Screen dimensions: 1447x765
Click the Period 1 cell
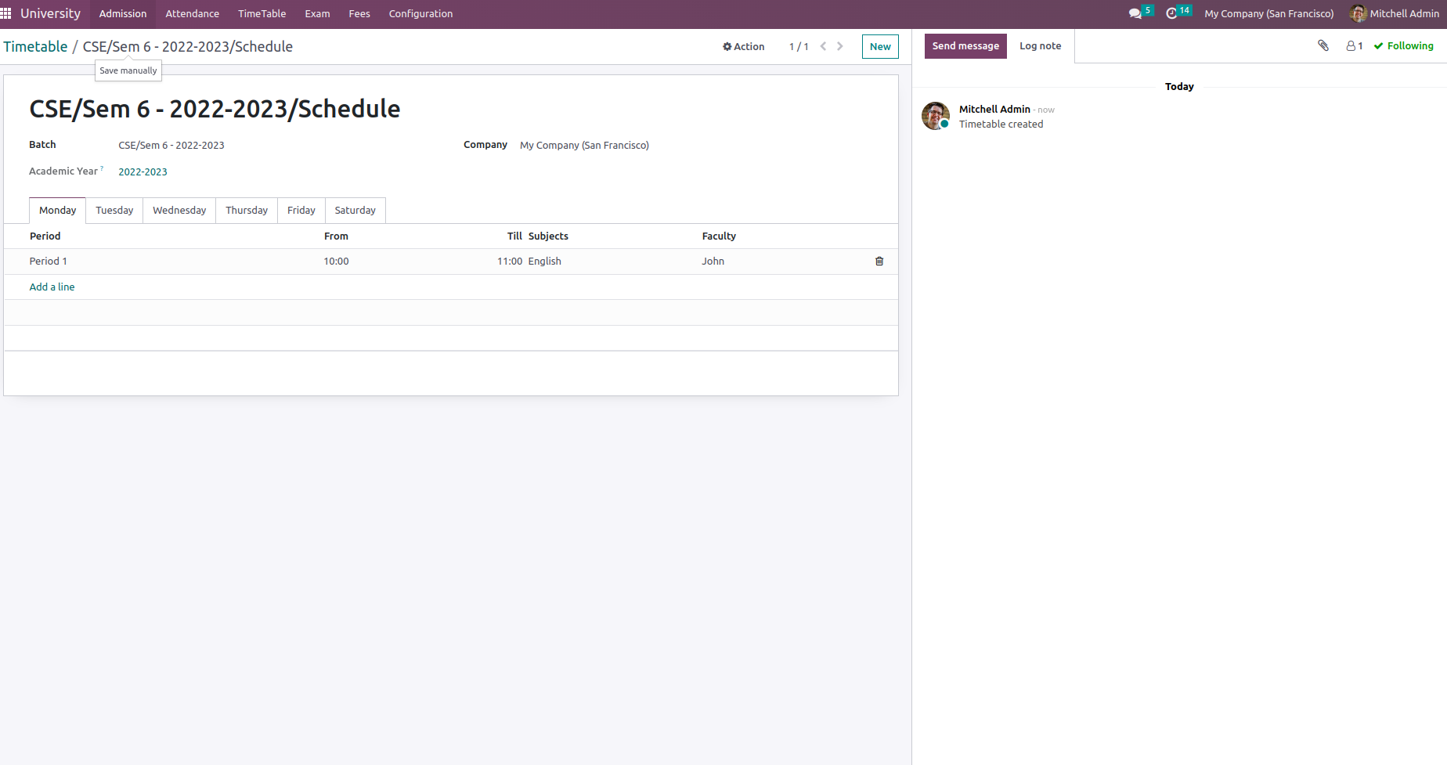(49, 262)
